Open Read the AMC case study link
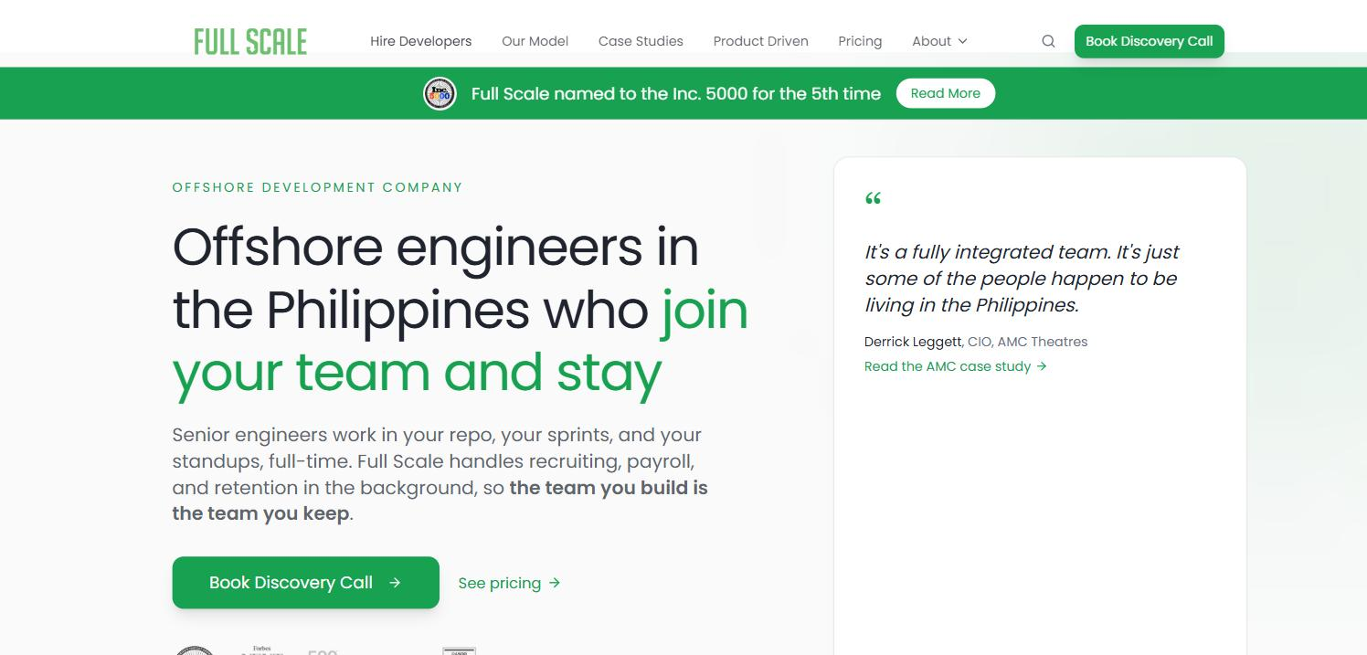 click(x=956, y=366)
